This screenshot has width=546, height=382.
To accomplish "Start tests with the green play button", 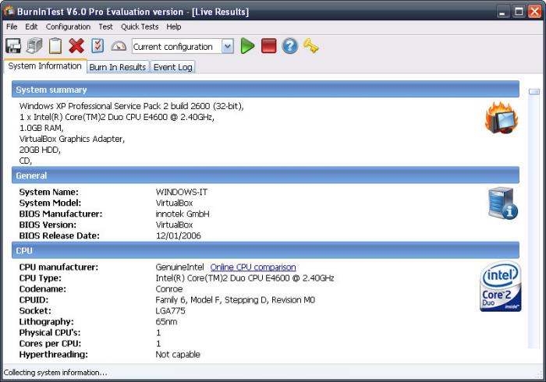I will pos(247,46).
